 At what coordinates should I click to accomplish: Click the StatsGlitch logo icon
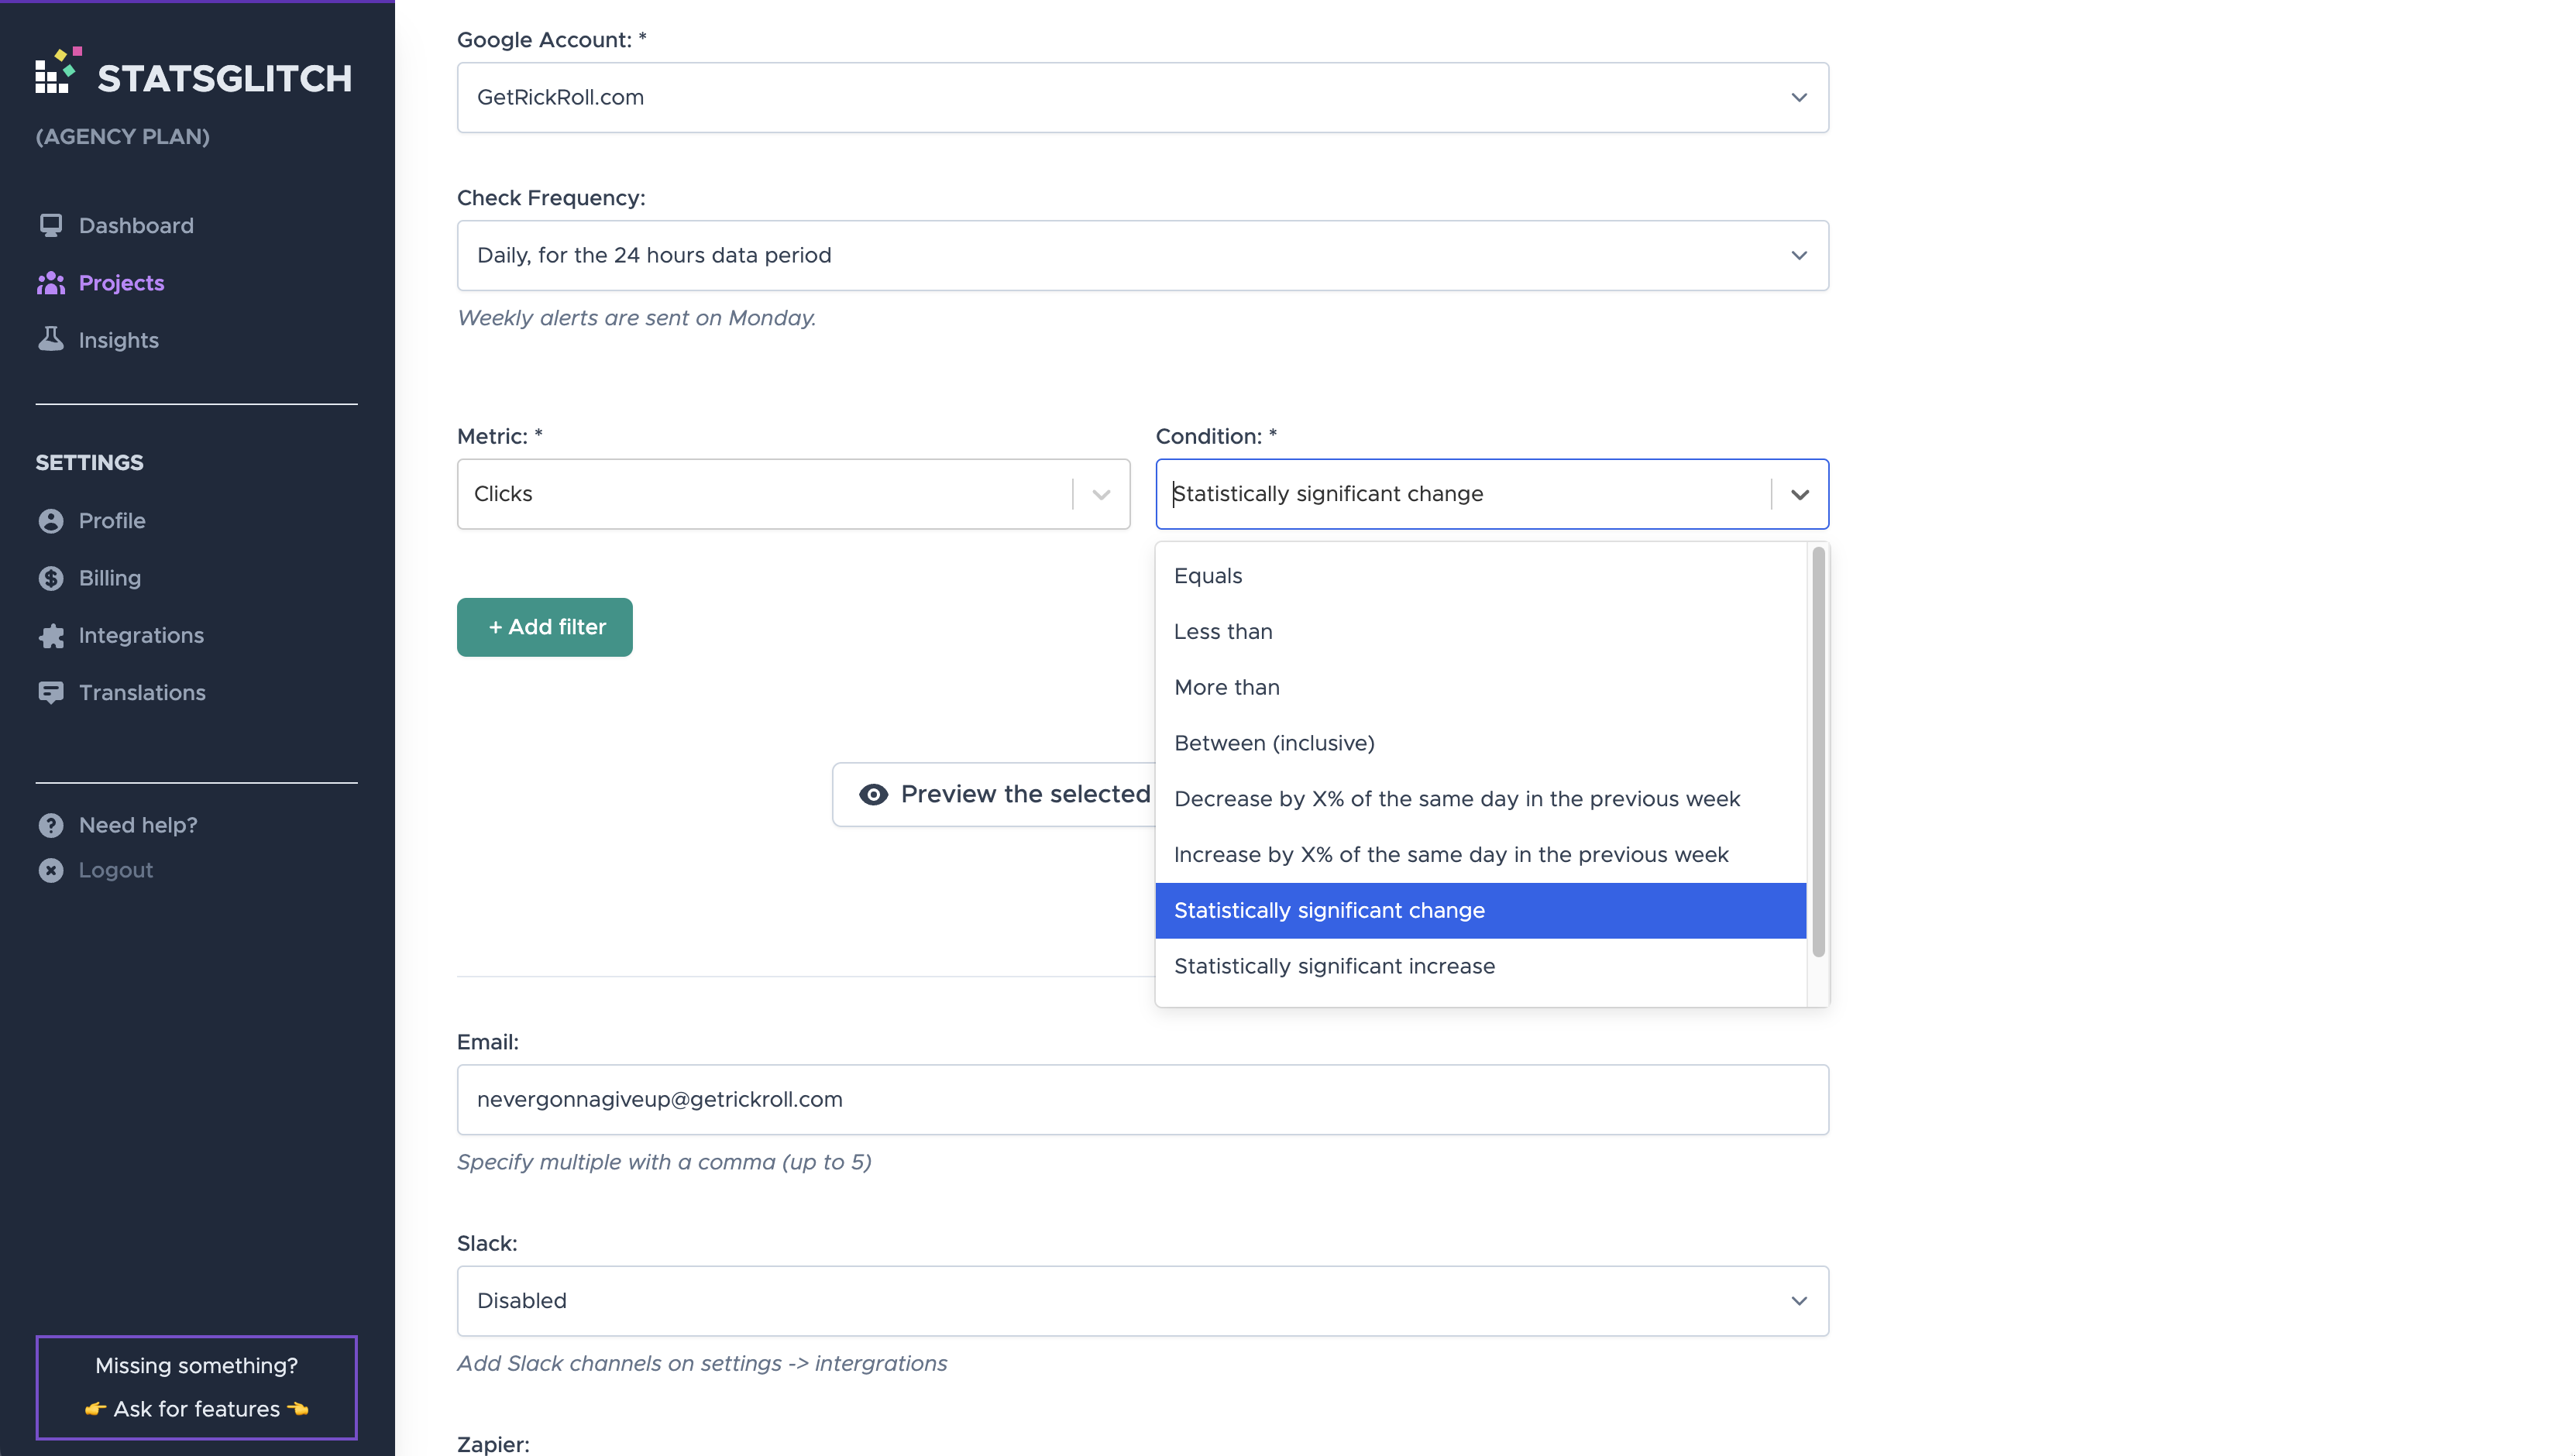click(57, 71)
